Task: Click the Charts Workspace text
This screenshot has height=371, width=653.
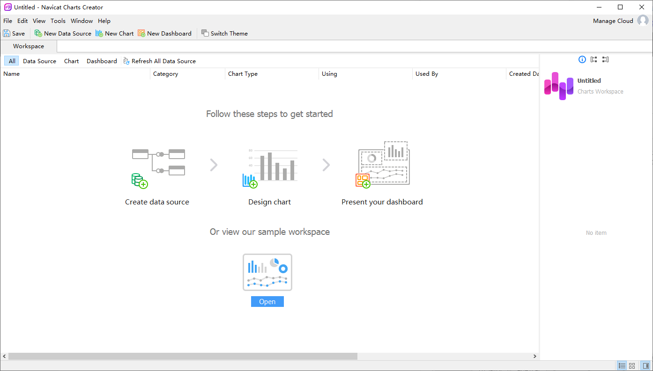Action: pyautogui.click(x=600, y=92)
